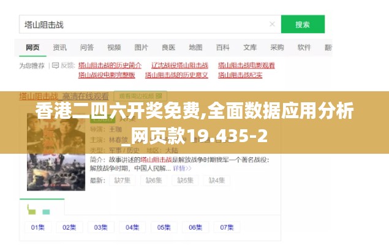Open 塔山阻击战的历史简介 suggested link
Screen dimensions: 389x245
[x=110, y=65]
